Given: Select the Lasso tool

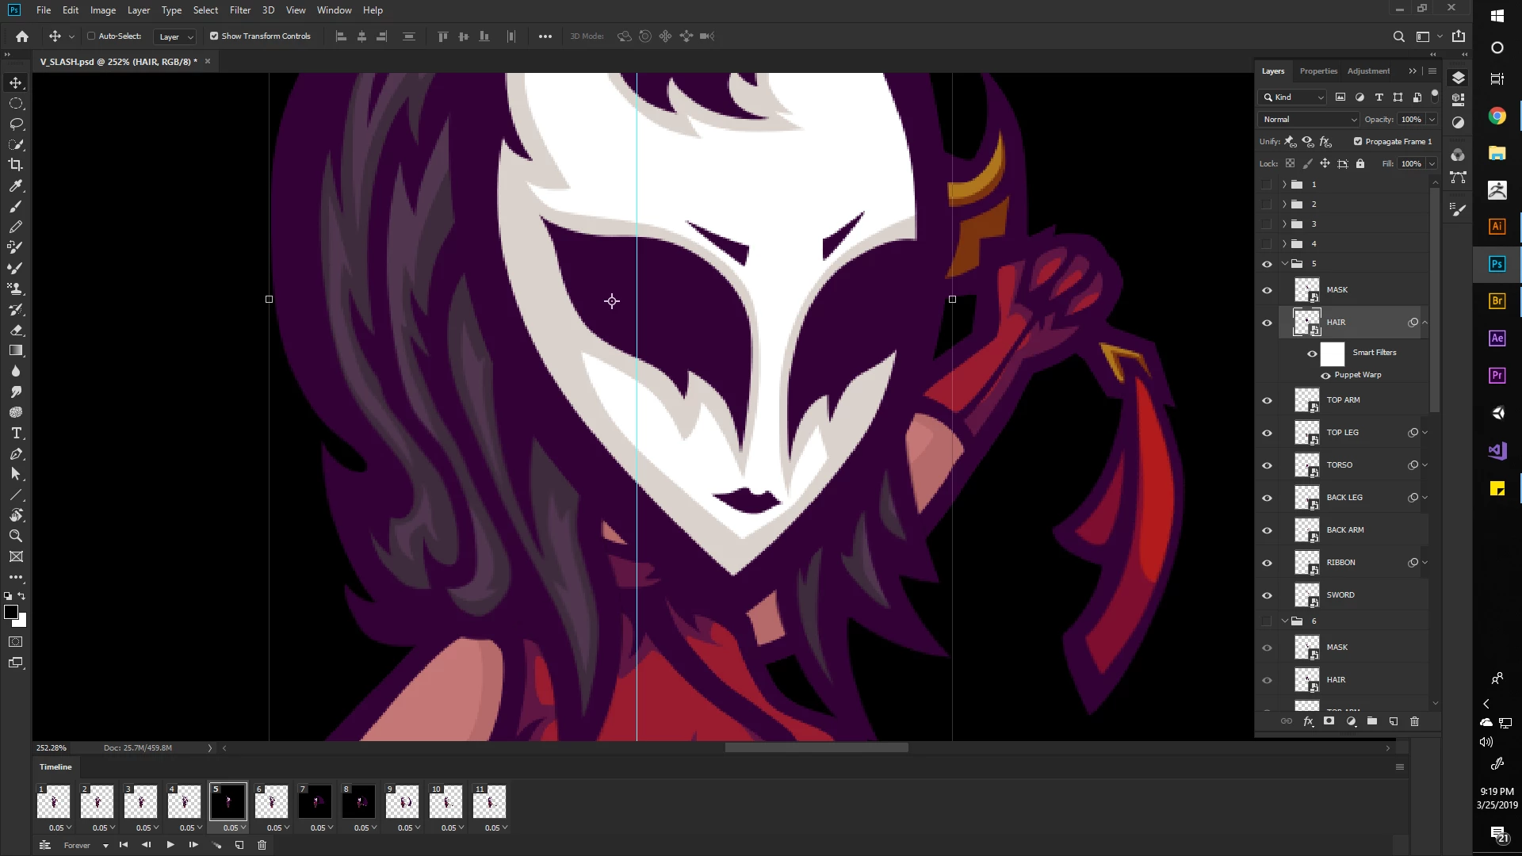Looking at the screenshot, I should [16, 124].
